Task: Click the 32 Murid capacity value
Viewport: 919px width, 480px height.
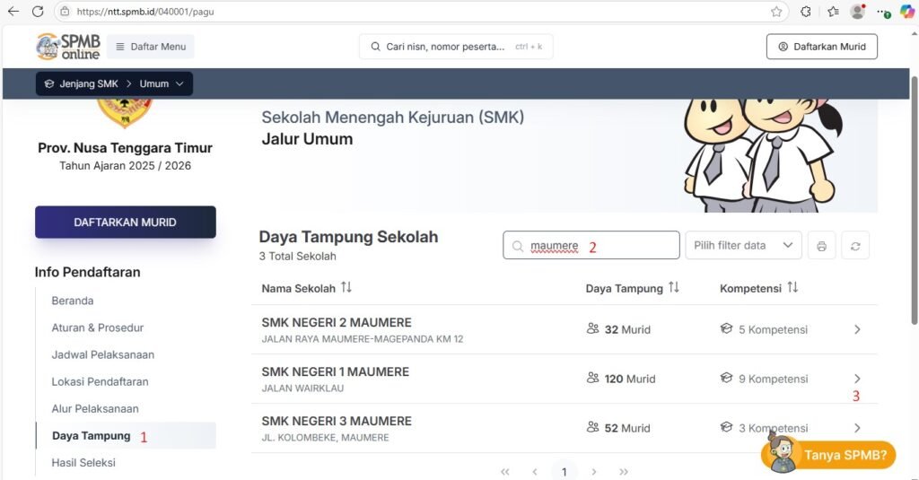Action: coord(627,329)
